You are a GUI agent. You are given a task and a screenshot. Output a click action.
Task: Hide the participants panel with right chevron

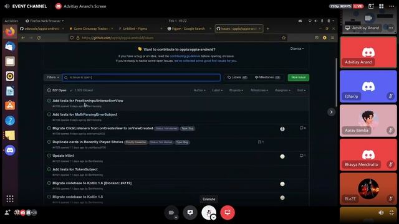(331, 112)
